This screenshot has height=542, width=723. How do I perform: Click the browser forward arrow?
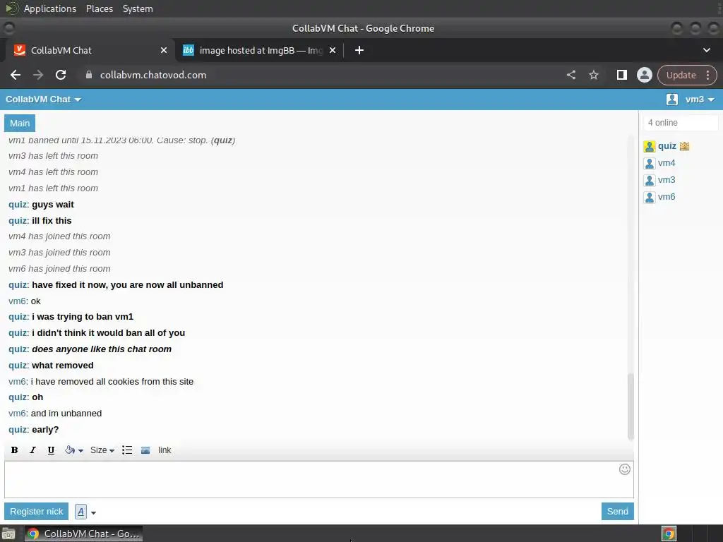pos(38,75)
